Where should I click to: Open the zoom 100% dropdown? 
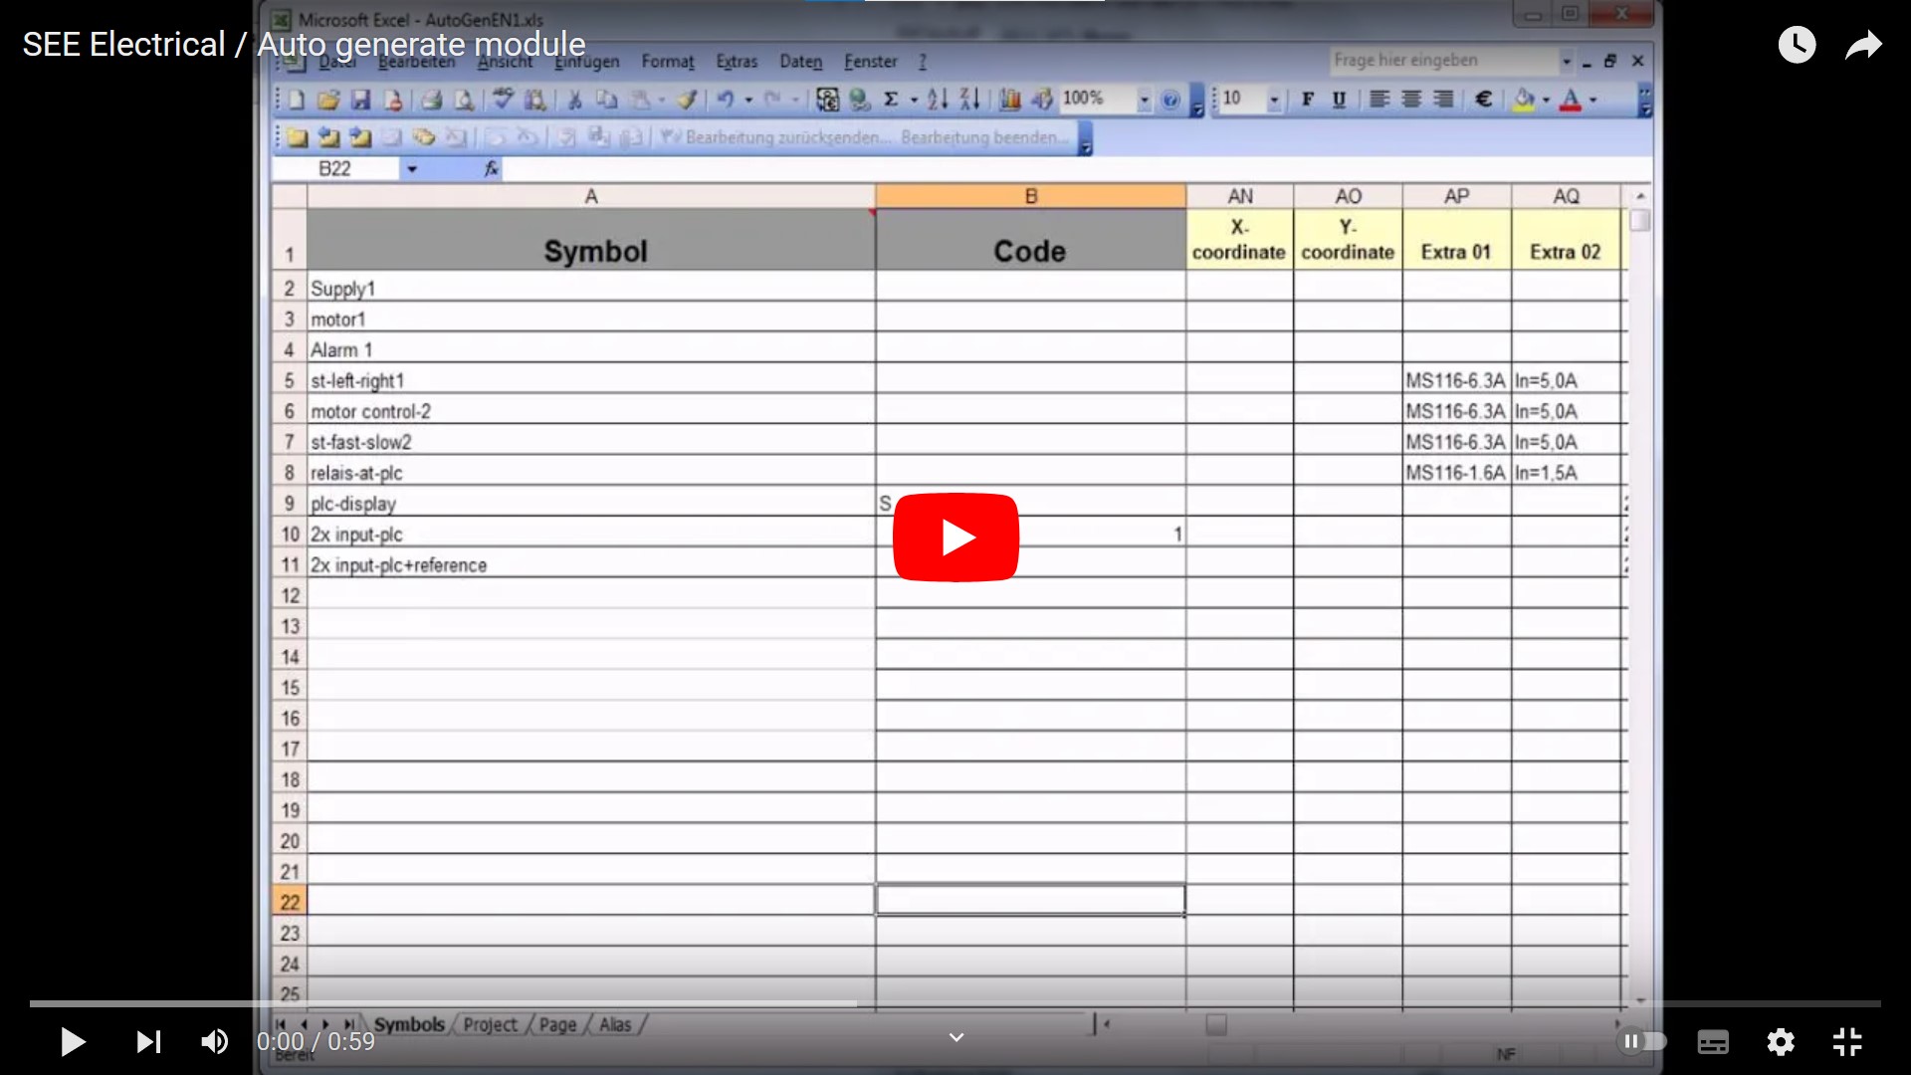1144,100
